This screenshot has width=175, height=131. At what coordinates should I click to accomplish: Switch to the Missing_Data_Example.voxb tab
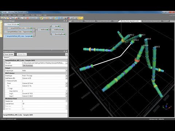(129, 21)
